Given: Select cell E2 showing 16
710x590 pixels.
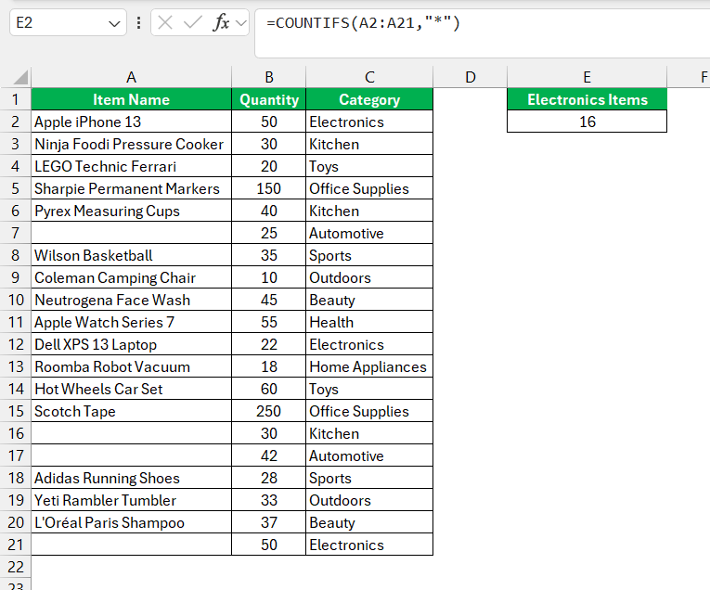Looking at the screenshot, I should tap(587, 122).
